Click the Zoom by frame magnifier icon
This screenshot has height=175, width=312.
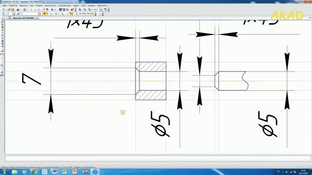[x=89, y=10]
